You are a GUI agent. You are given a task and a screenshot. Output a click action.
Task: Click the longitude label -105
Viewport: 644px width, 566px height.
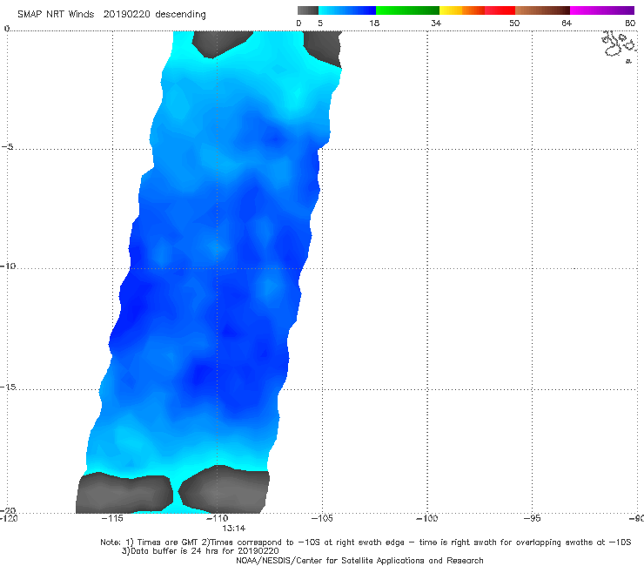[322, 518]
